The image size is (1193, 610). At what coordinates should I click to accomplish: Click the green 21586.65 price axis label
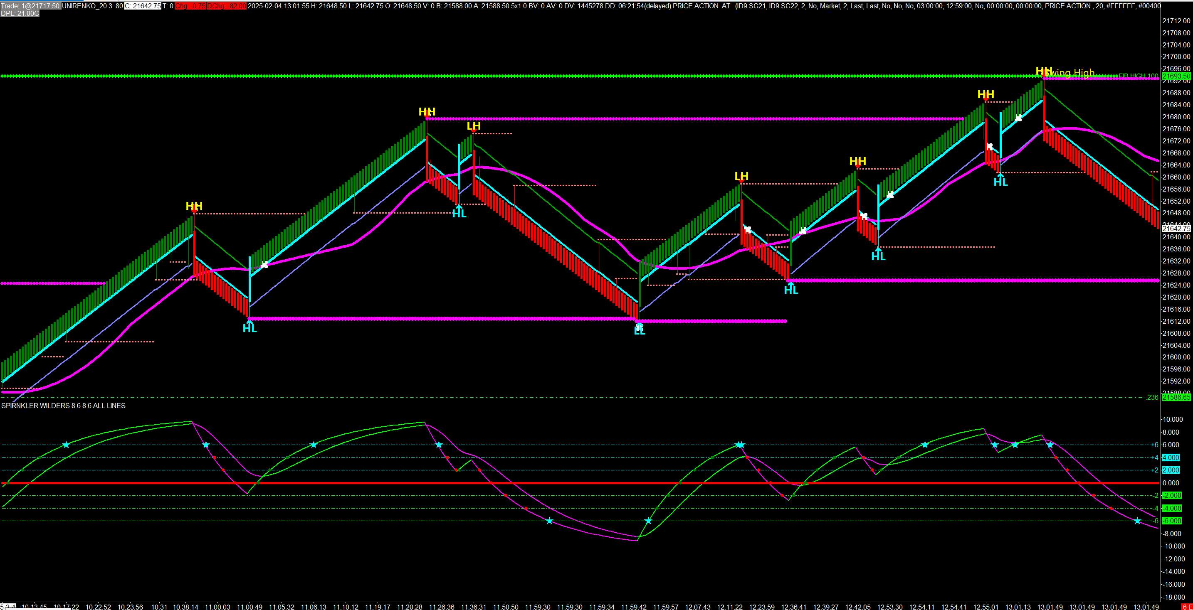(1176, 398)
